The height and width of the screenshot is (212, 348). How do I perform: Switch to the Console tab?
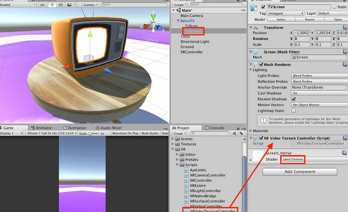(215, 128)
